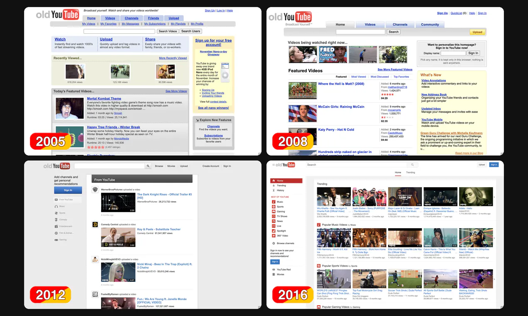The width and height of the screenshot is (528, 316).
Task: Select the Most Viewed tab under Featured Videos
Action: [358, 77]
